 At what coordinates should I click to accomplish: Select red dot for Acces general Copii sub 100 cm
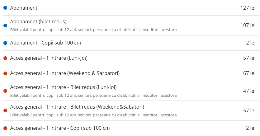(x=5, y=128)
